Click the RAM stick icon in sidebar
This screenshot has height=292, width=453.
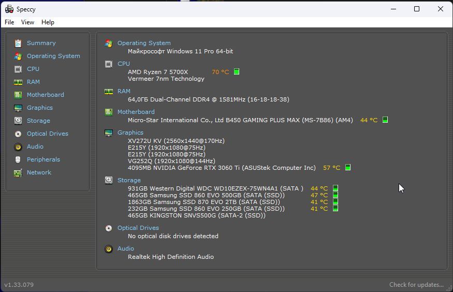[x=18, y=82]
